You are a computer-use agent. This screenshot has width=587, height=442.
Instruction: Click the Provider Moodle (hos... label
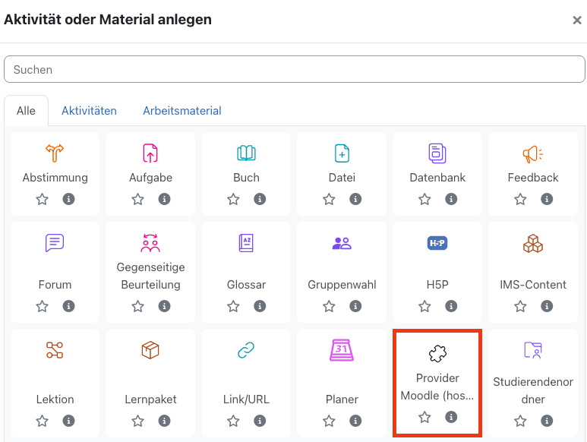(437, 387)
